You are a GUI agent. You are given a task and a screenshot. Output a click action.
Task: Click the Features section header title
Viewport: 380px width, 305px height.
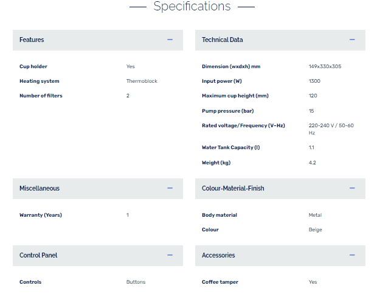coord(32,40)
